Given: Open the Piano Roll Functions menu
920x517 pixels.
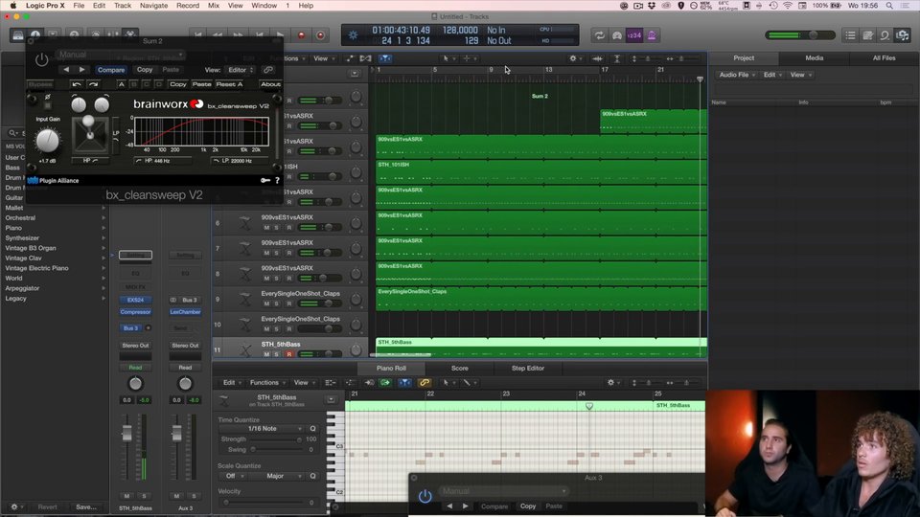Looking at the screenshot, I should click(x=267, y=383).
